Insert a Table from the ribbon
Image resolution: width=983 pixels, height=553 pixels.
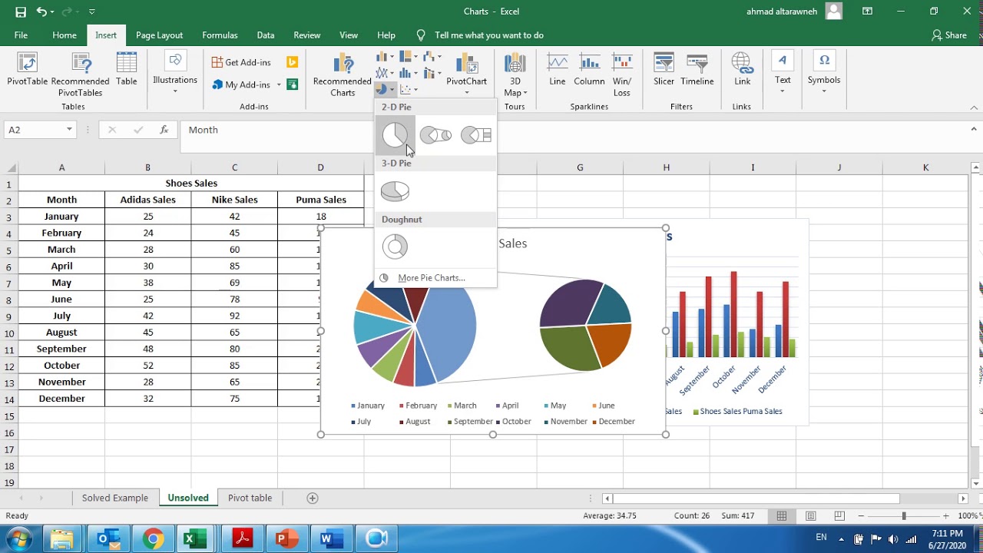coord(127,69)
